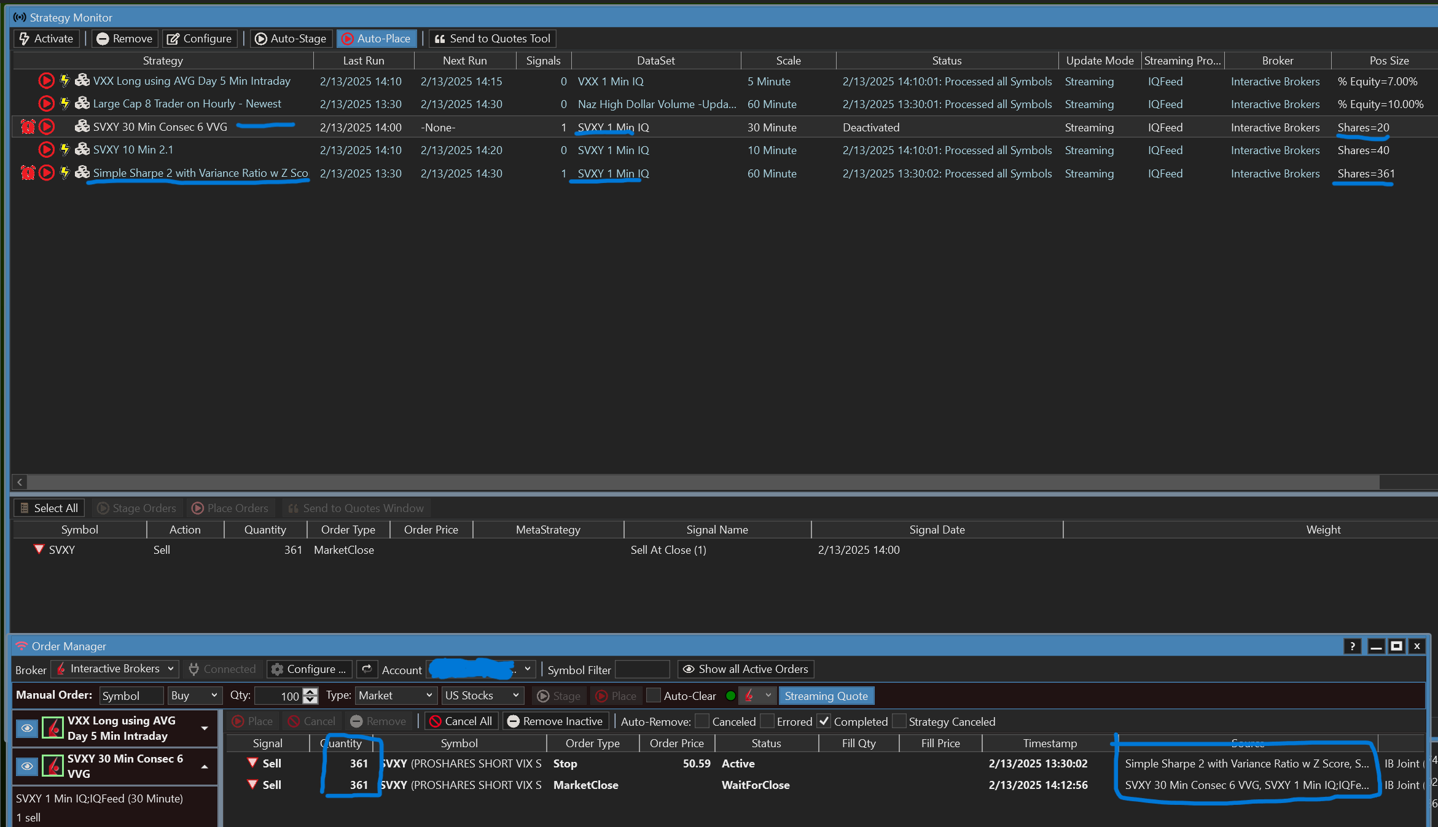Collapse SVXY 30 Min Consec 6 VVG panel
The height and width of the screenshot is (827, 1438).
coord(205,766)
